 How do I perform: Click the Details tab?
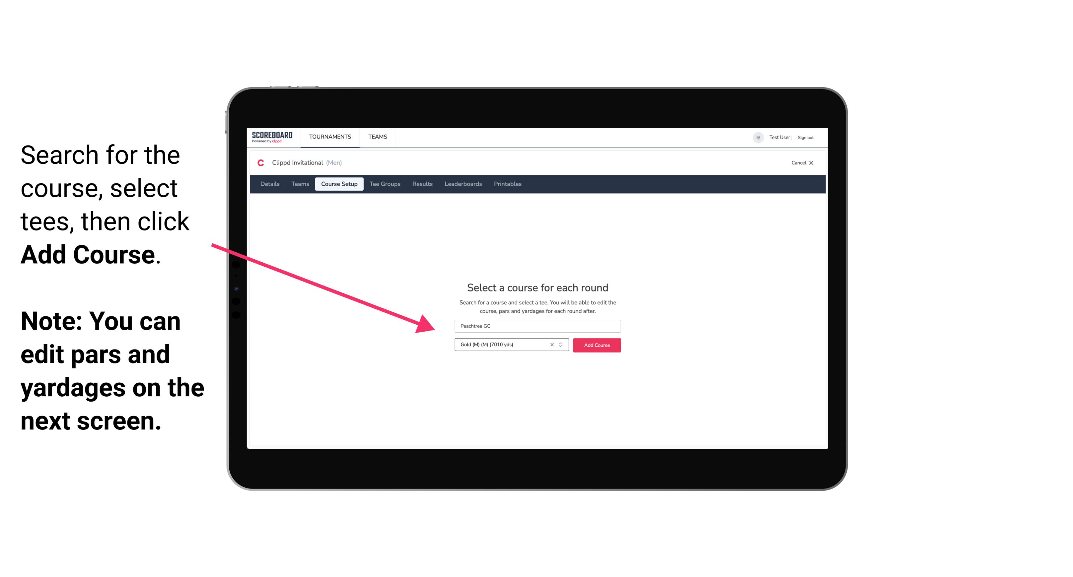point(269,184)
